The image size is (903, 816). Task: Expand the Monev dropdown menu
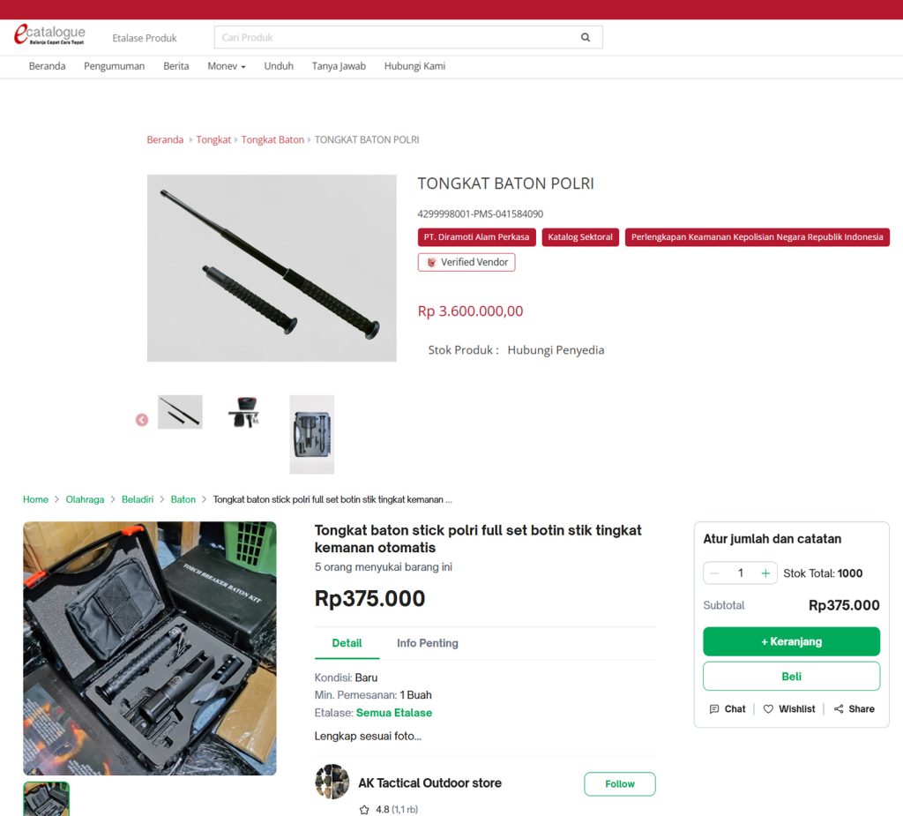point(227,66)
